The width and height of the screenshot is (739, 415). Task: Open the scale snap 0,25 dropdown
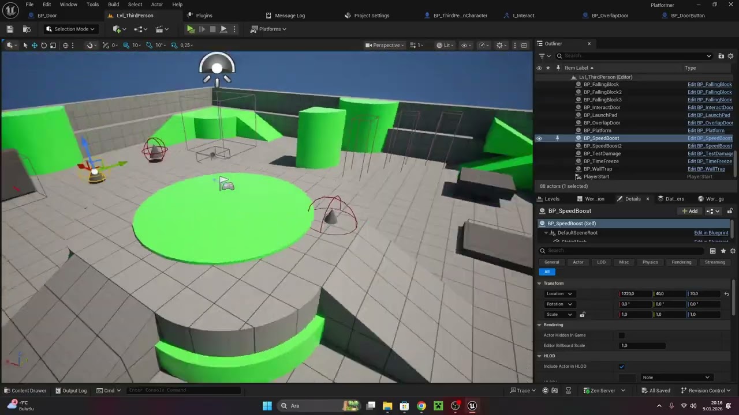click(186, 45)
